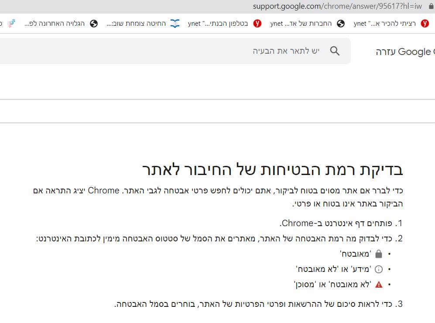Click the "'לא מאובטח' או 'מסוכן'" list item text
The height and width of the screenshot is (323, 435).
332,285
